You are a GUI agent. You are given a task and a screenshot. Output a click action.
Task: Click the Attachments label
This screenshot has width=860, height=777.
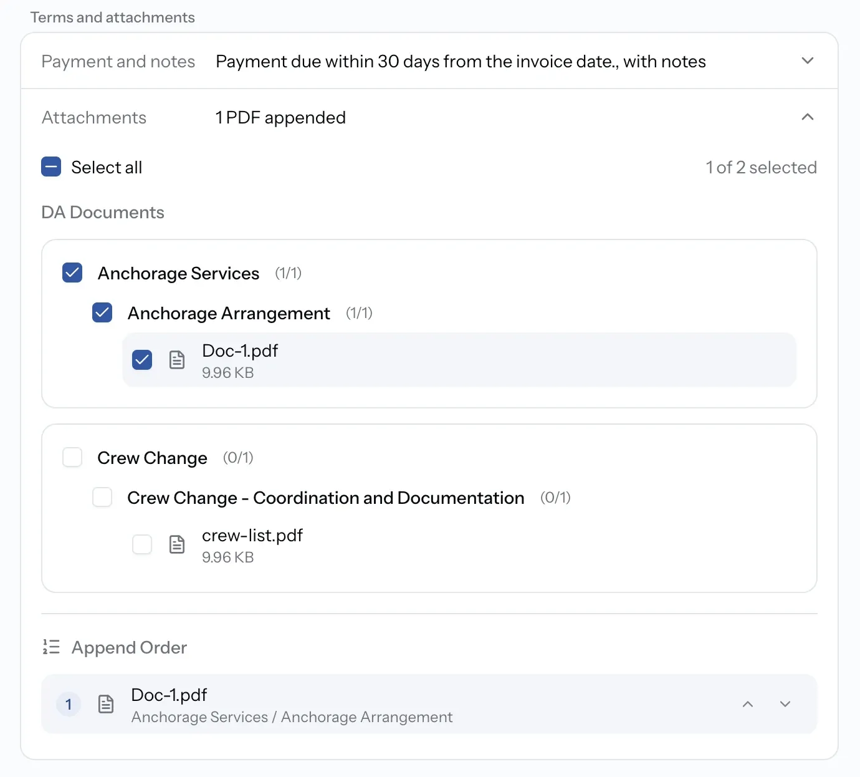[x=94, y=117]
